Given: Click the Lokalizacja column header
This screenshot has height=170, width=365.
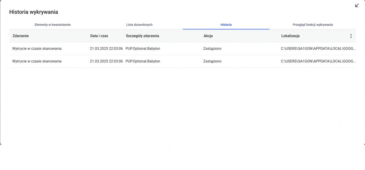Looking at the screenshot, I should point(291,36).
